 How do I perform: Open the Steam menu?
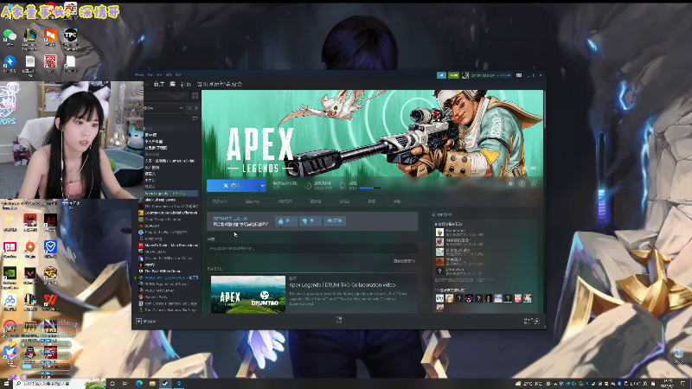139,75
